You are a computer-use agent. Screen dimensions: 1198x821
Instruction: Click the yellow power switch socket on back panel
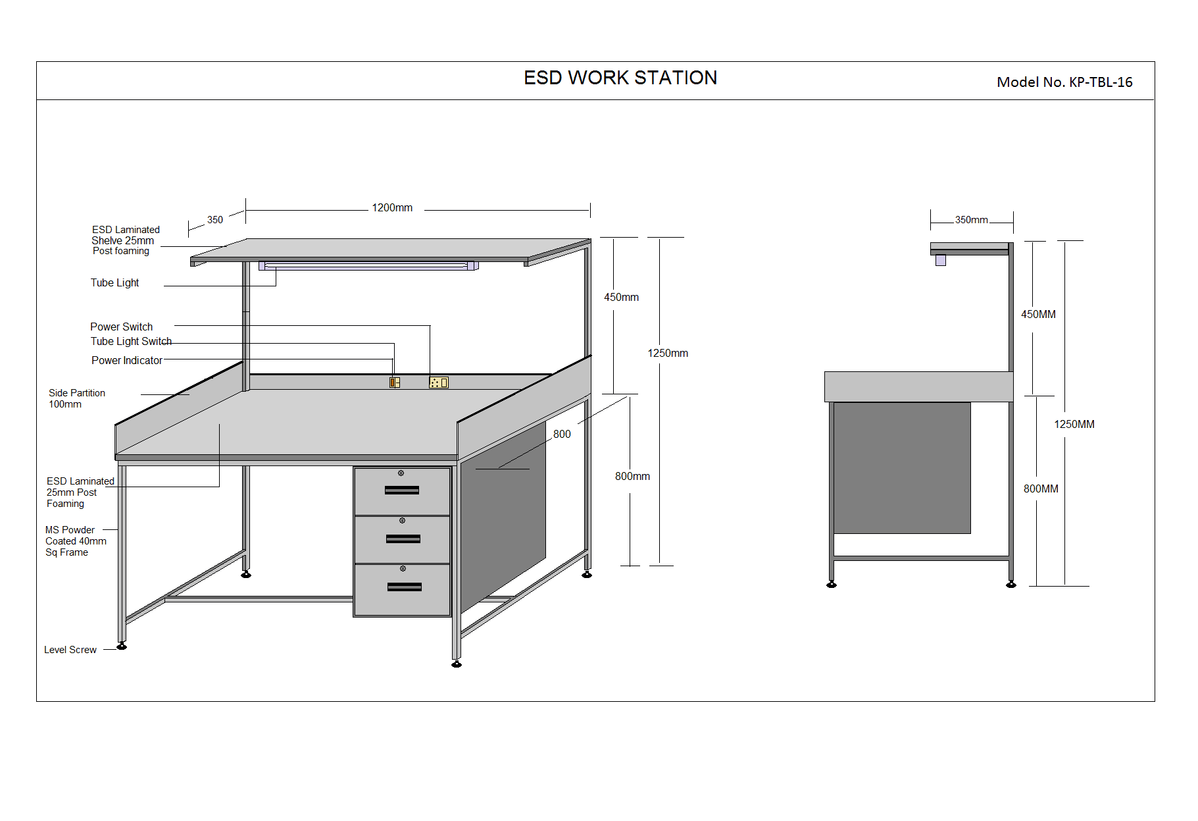click(439, 383)
